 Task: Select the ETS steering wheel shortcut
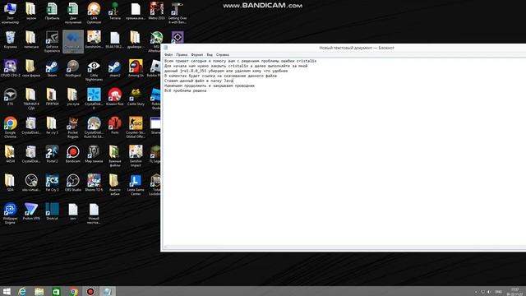pyautogui.click(x=10, y=97)
